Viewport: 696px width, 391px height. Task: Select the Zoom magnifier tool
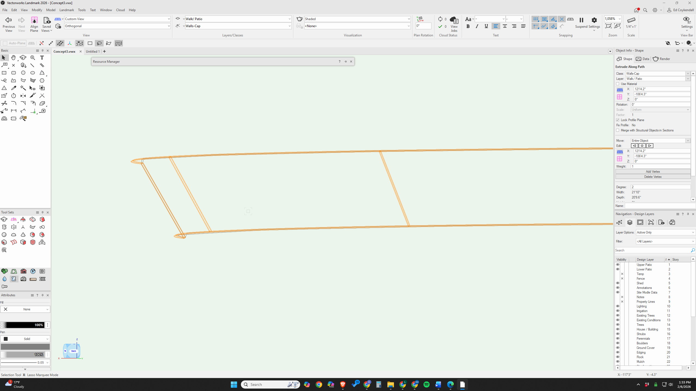coord(33,58)
